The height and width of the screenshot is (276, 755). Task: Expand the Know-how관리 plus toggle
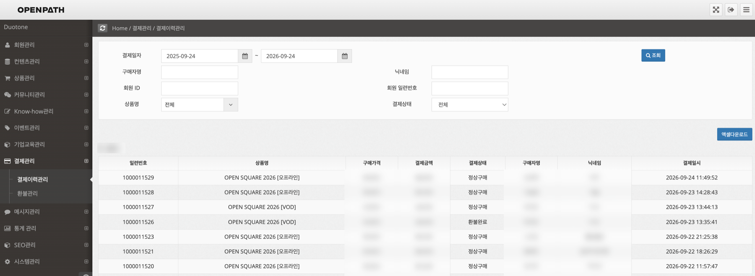pyautogui.click(x=86, y=111)
